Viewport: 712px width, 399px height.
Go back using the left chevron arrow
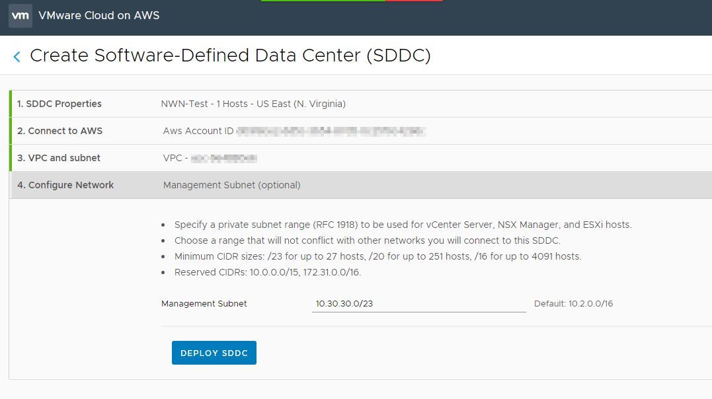pyautogui.click(x=17, y=56)
